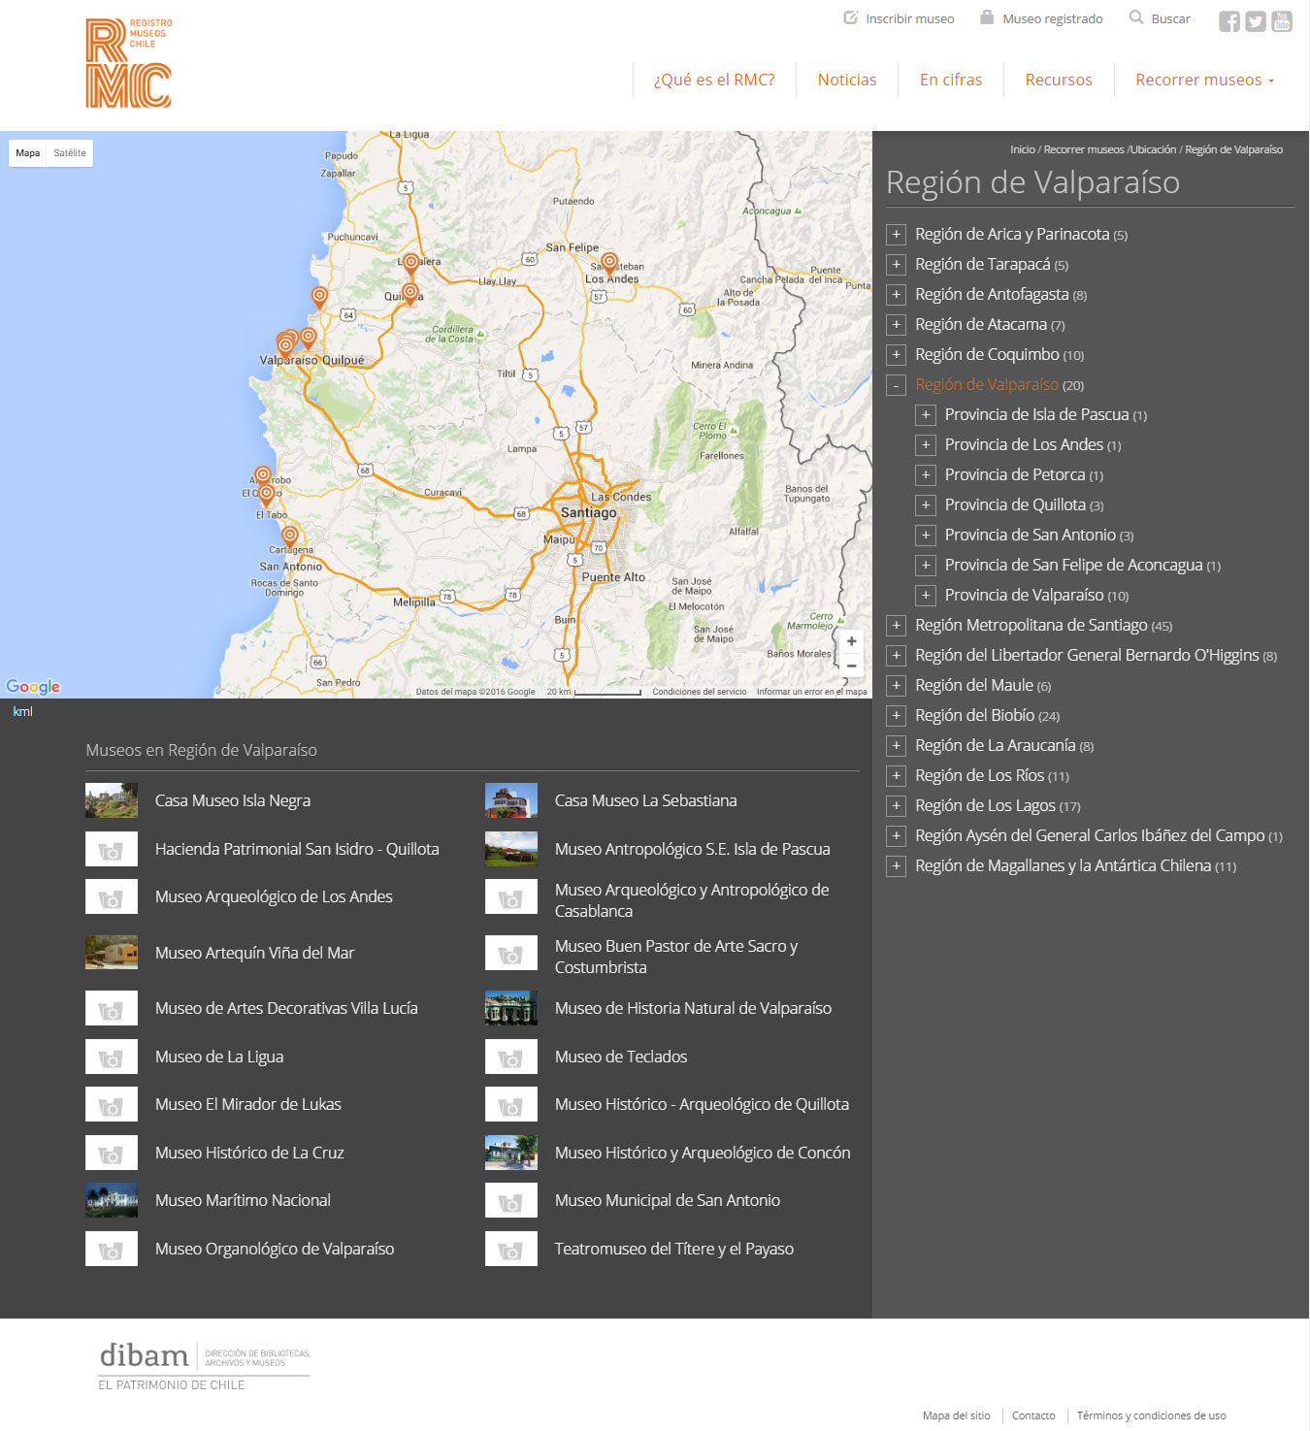Switch map to Mapa view
1310x1431 pixels.
click(28, 153)
